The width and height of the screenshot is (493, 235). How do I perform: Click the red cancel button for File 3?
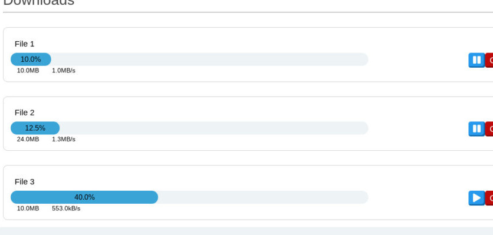[489, 198]
